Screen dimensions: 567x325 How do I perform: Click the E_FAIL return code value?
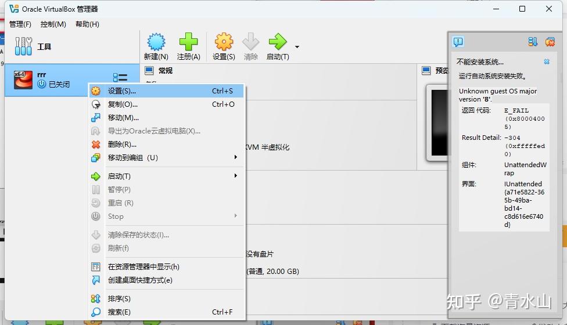525,118
